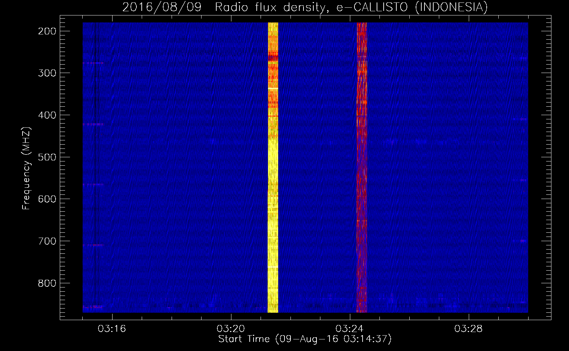569x351 pixels.
Task: Click the 'Frequency (MHZ)' axis label
Action: pyautogui.click(x=26, y=168)
